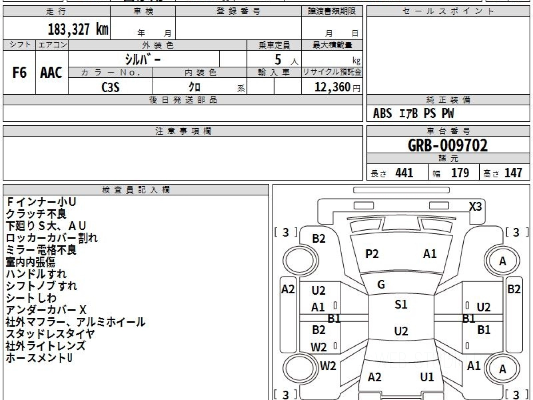Image resolution: width=533 pixels, height=400 pixels.
Task: Select the height value 高さ 147
Action: coord(503,173)
